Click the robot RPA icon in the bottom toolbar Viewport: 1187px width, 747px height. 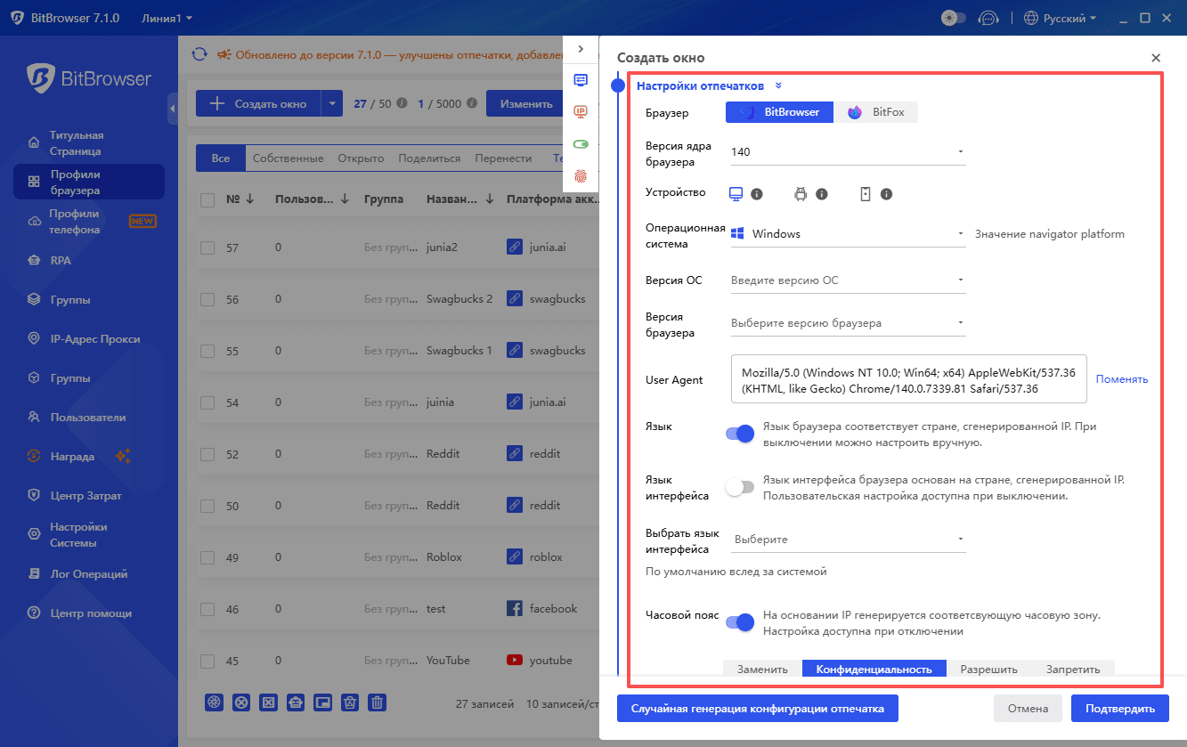tap(295, 702)
